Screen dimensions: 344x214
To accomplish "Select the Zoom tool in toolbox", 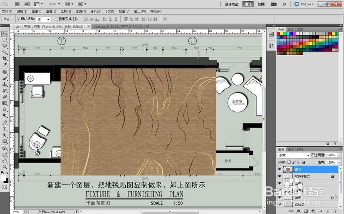I will 5,167.
